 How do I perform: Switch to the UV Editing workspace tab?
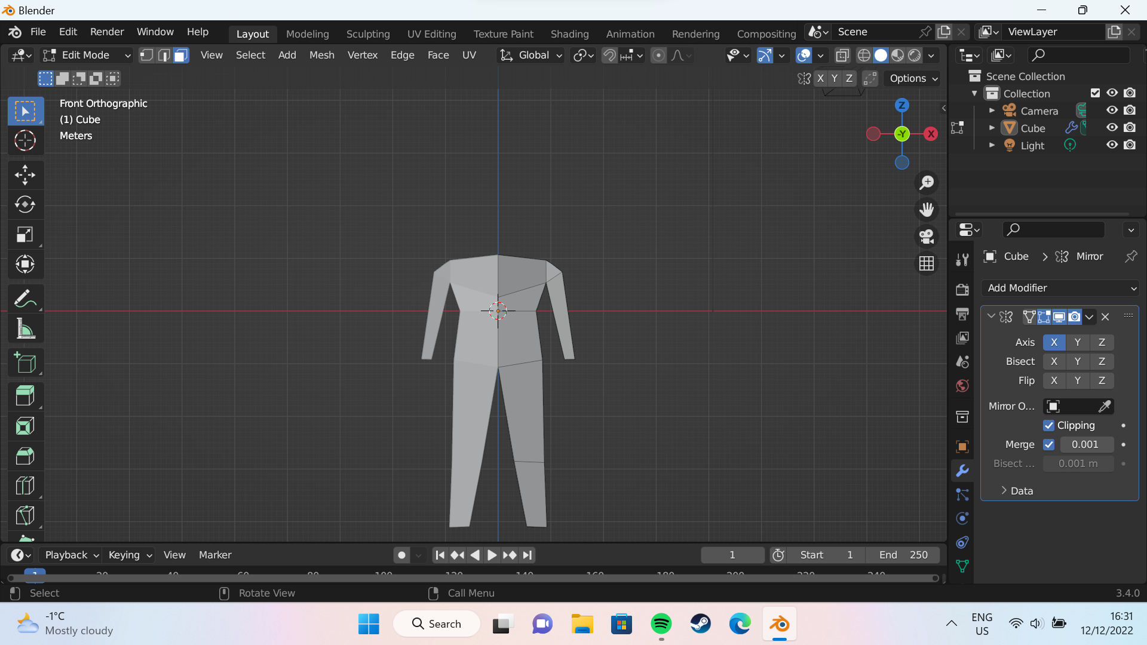pyautogui.click(x=431, y=34)
